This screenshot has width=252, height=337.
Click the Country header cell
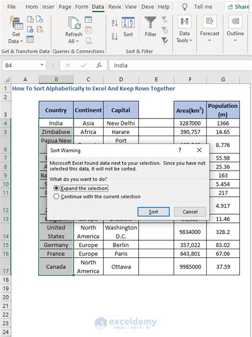pos(56,110)
